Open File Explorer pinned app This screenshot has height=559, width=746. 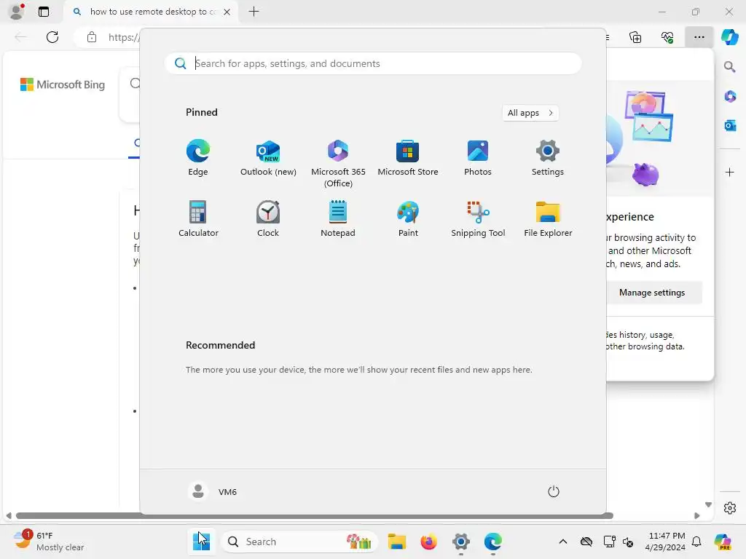pyautogui.click(x=548, y=218)
